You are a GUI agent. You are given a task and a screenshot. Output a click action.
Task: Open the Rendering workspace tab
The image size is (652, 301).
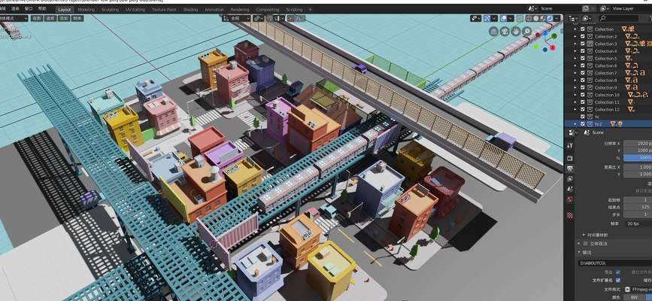pyautogui.click(x=240, y=10)
